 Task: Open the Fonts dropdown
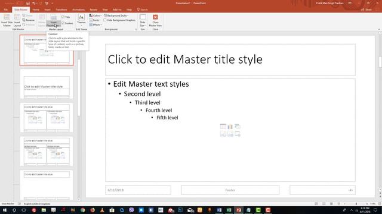(95, 20)
